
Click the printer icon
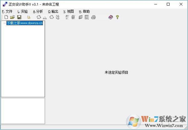tap(93, 17)
